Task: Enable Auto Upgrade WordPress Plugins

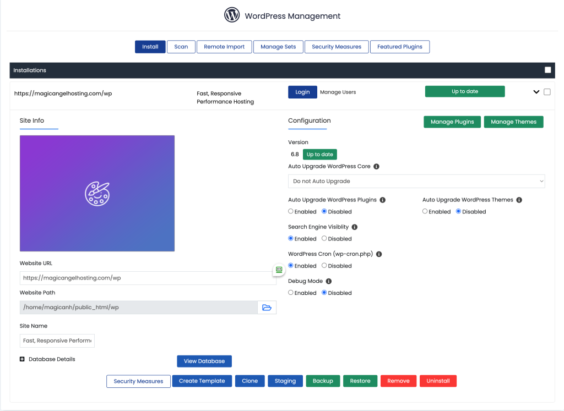Action: [291, 211]
